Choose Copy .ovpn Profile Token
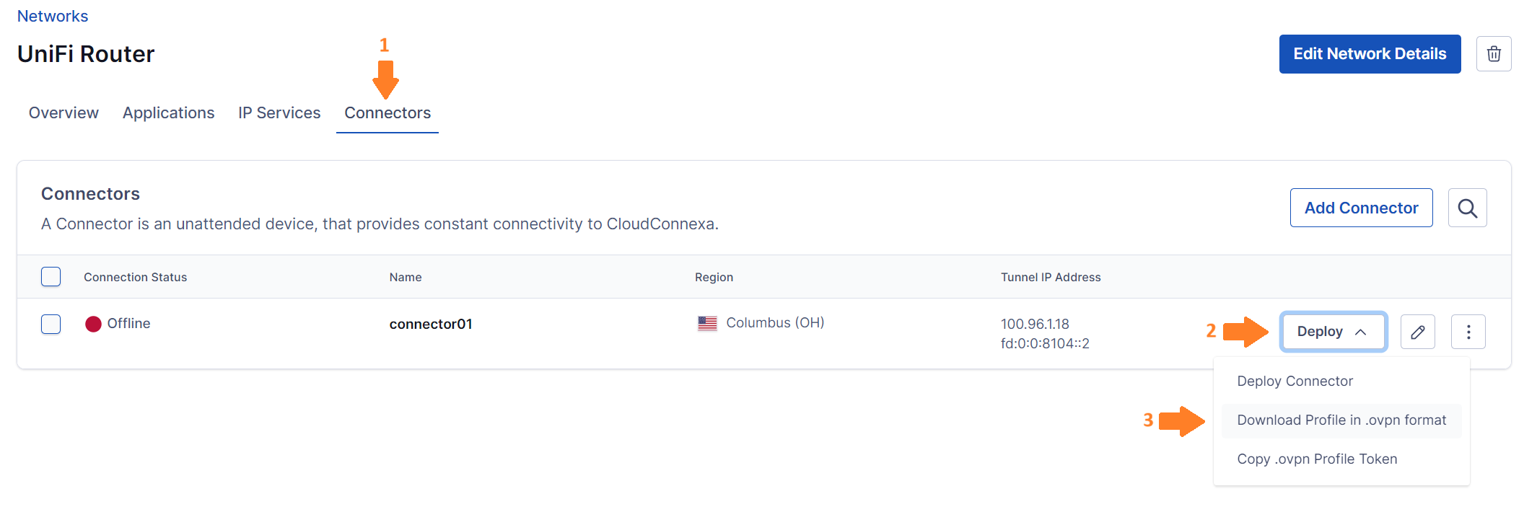 pos(1317,459)
